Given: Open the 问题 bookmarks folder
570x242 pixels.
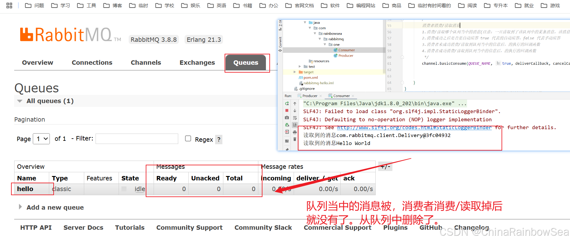Looking at the screenshot, I should tap(35, 5).
